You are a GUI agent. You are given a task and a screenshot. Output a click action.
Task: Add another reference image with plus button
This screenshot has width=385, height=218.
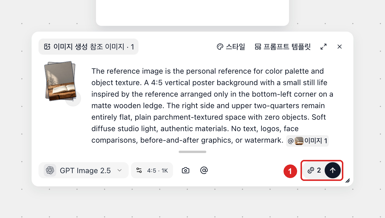[73, 99]
